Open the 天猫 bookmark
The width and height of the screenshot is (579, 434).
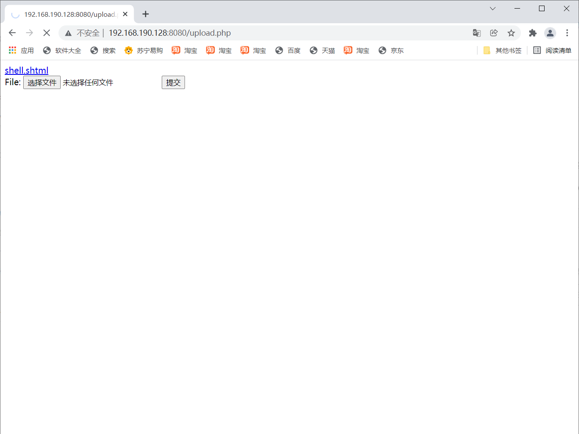322,50
